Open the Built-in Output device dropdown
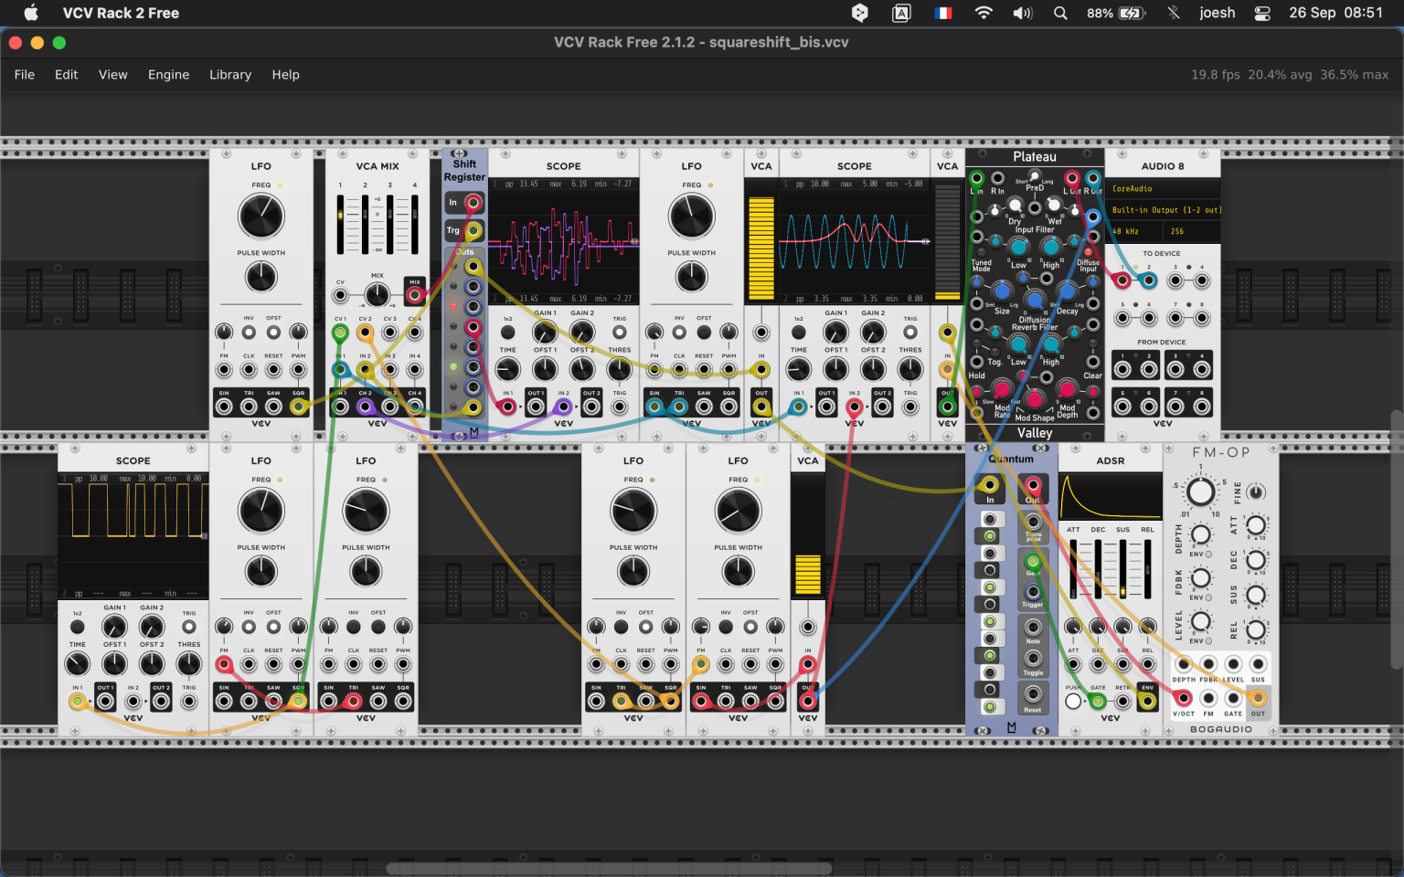The width and height of the screenshot is (1404, 877). (x=1163, y=210)
